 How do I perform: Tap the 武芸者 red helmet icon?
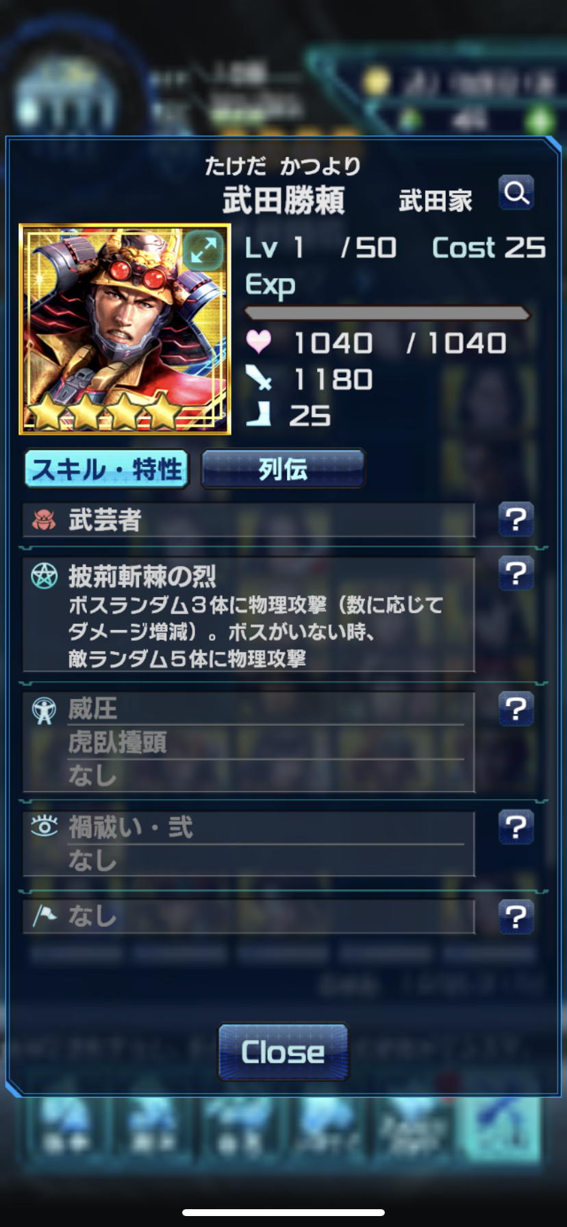coord(44,520)
